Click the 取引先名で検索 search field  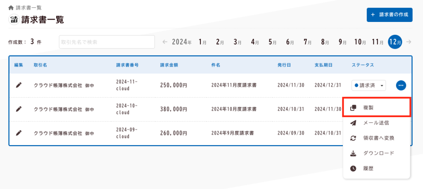coord(107,42)
